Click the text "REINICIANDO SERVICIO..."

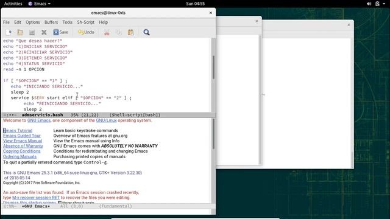click(x=69, y=103)
